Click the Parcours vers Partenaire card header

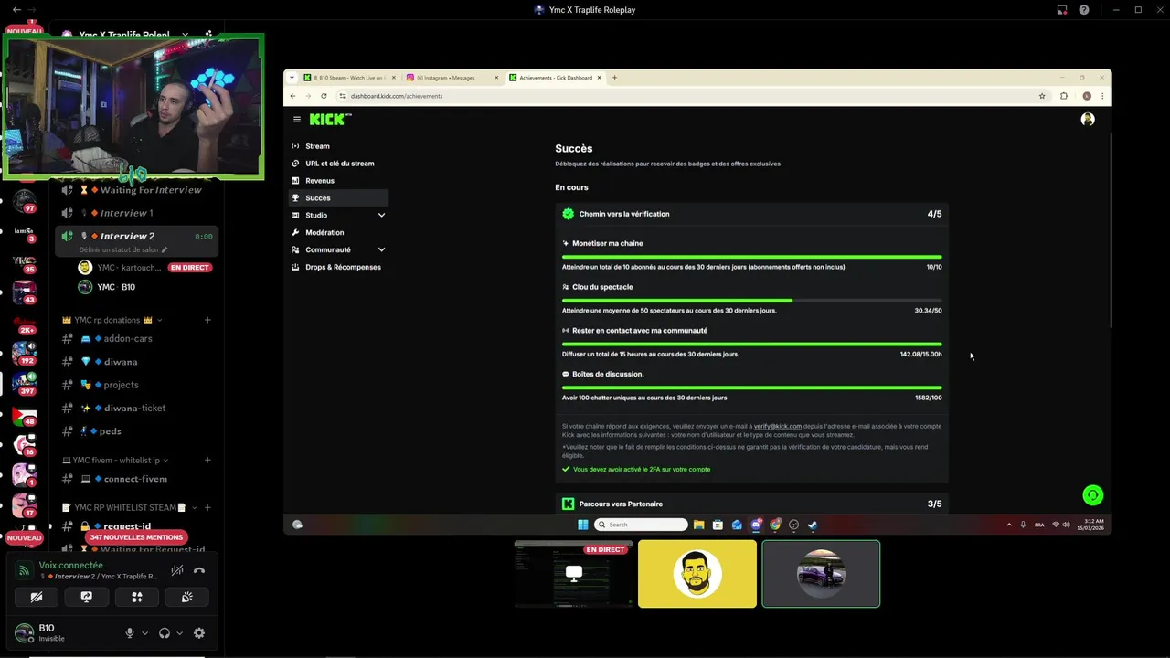pos(751,504)
